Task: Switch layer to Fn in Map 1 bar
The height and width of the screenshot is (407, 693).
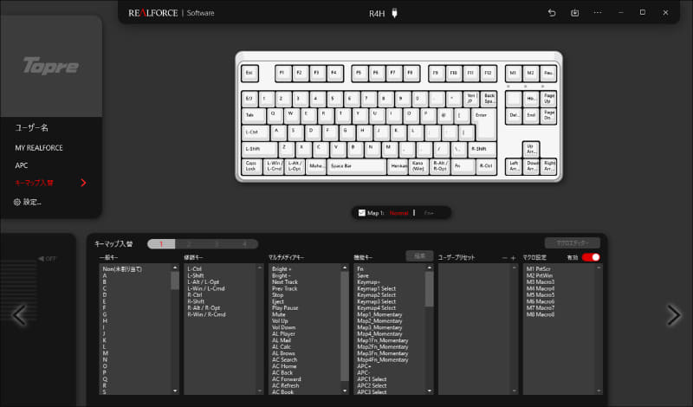Action: click(x=429, y=213)
